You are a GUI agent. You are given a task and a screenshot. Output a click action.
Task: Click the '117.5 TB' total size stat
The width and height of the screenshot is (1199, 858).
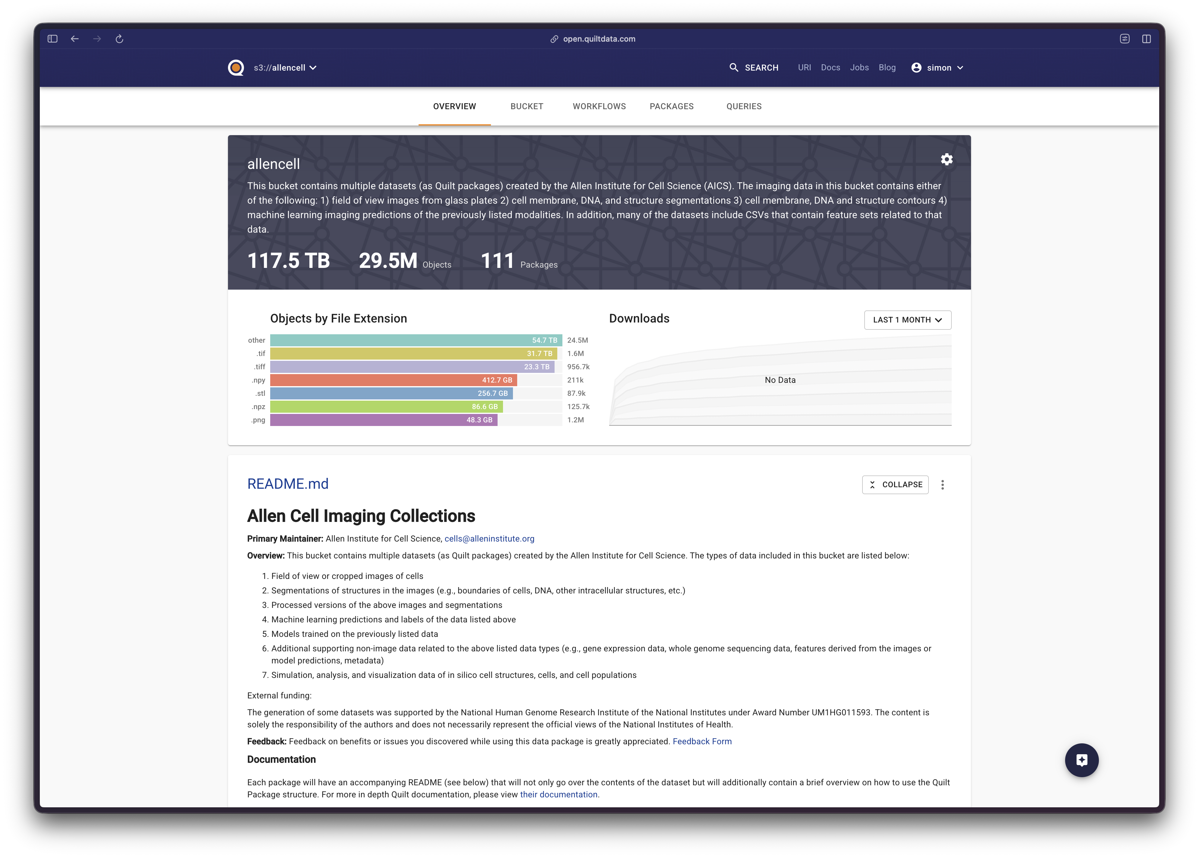288,260
